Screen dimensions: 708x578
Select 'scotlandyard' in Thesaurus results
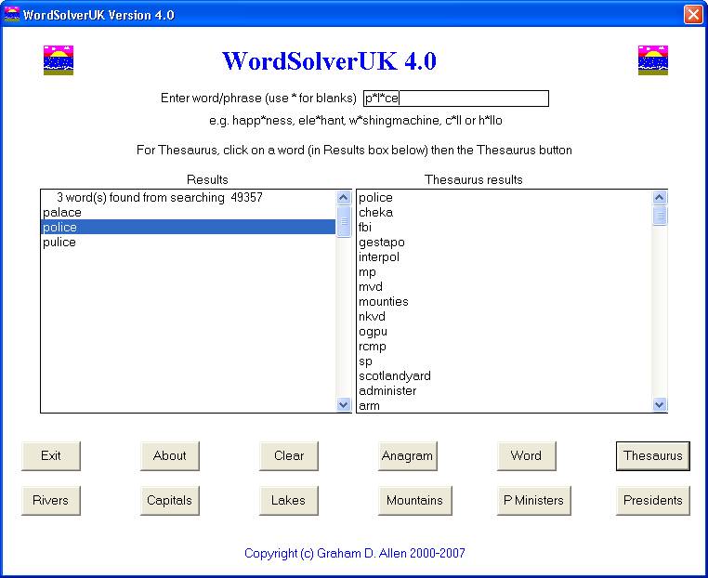[394, 376]
